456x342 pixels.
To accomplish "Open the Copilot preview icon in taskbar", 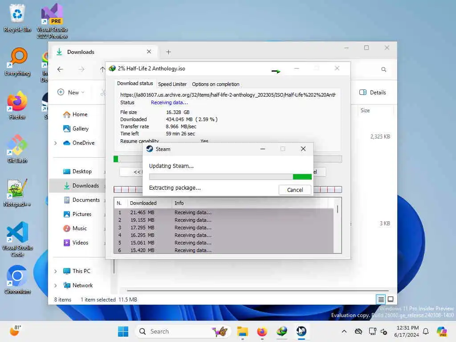I will (x=442, y=331).
